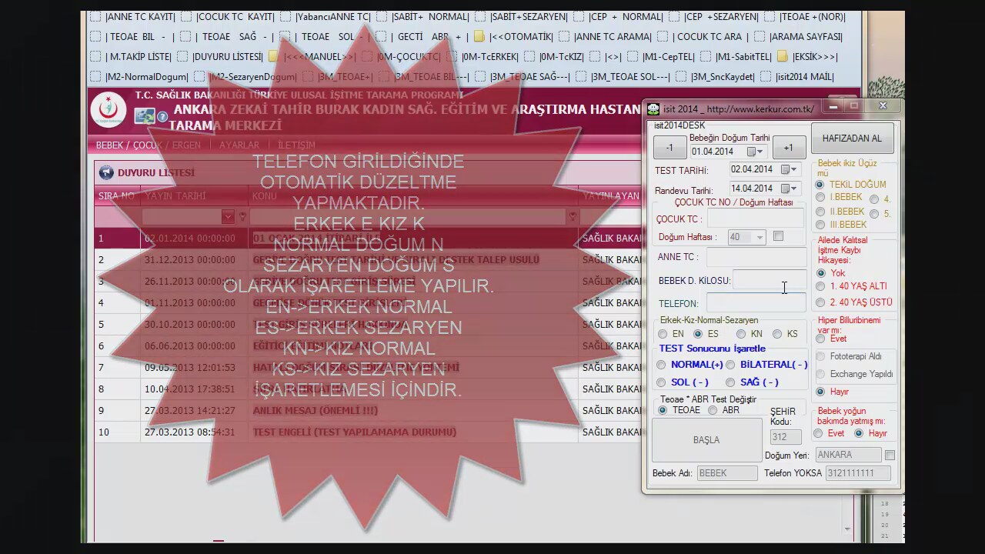
Task: Select 1. 40 YAŞ ALTI hearing loss option
Action: coord(820,286)
